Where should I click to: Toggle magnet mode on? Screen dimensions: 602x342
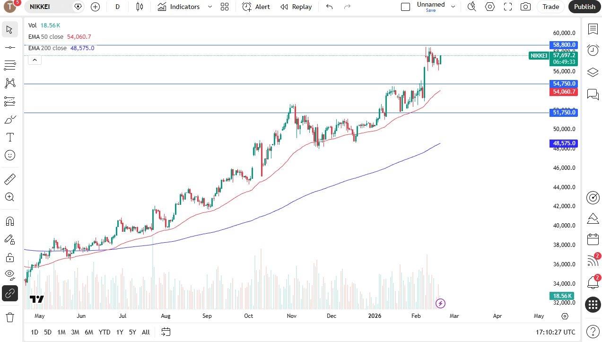[x=10, y=221]
